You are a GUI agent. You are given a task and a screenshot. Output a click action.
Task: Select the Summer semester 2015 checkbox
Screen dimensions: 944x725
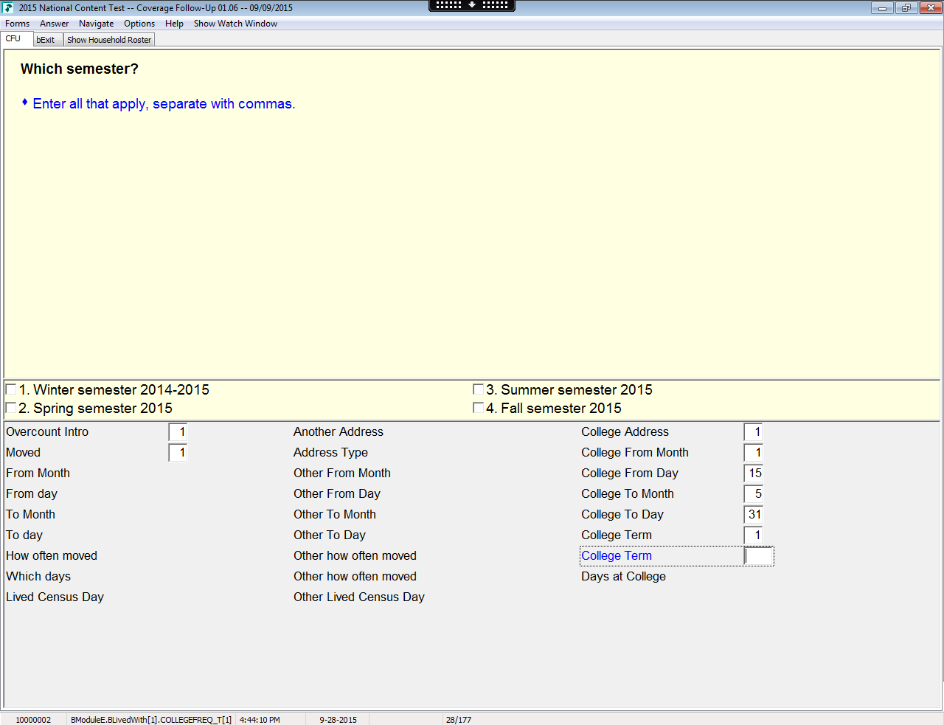pyautogui.click(x=478, y=389)
